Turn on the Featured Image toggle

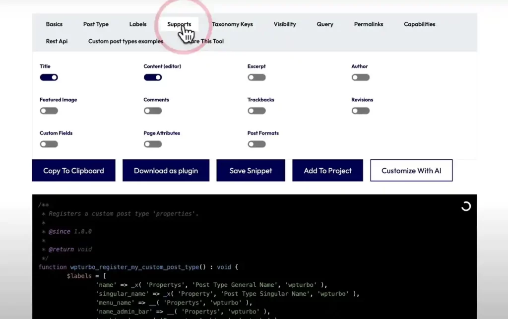[x=49, y=111]
